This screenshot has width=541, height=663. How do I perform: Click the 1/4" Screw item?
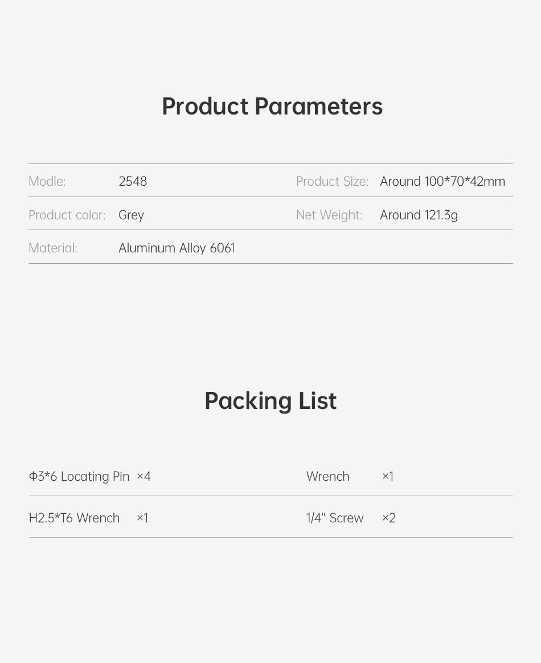pyautogui.click(x=335, y=518)
